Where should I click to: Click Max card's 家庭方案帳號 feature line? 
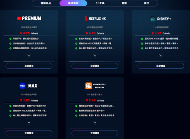[x=29, y=106]
